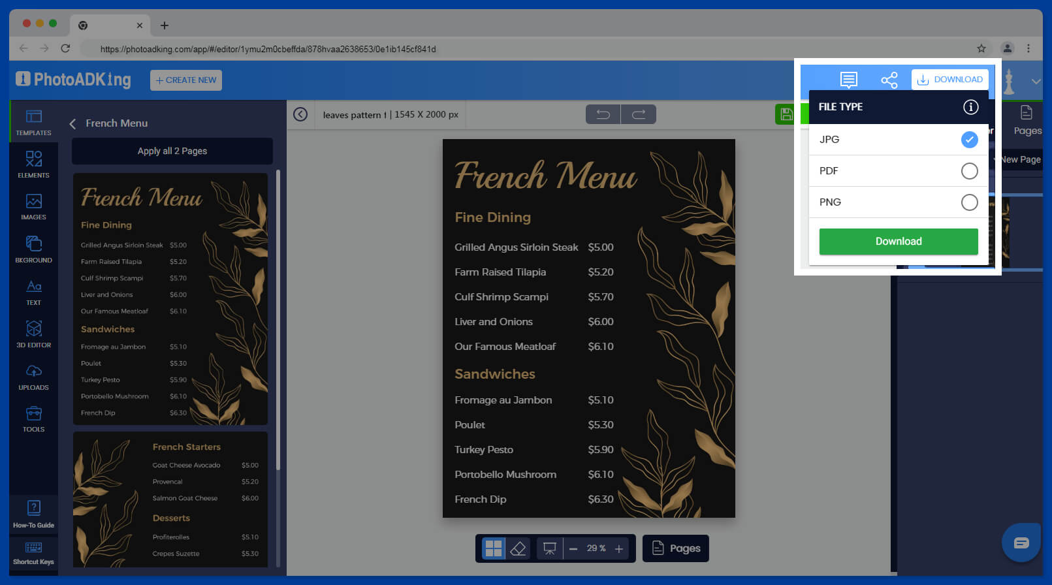Collapse the side panel with circle arrow
Viewport: 1052px width, 585px height.
300,114
